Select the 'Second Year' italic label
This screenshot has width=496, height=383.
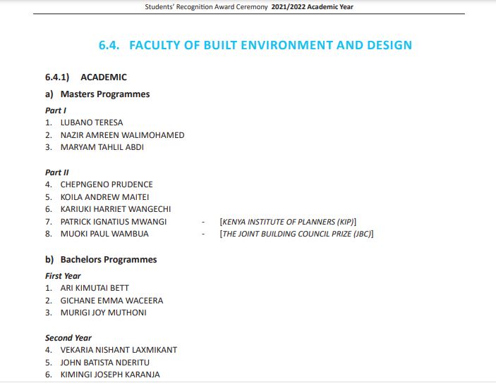pos(68,338)
